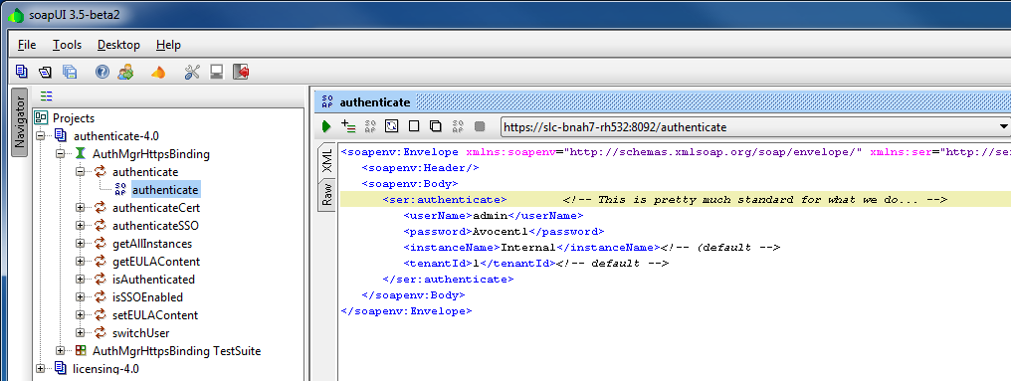
Task: Click the instanceName line in XML
Action: (x=592, y=248)
